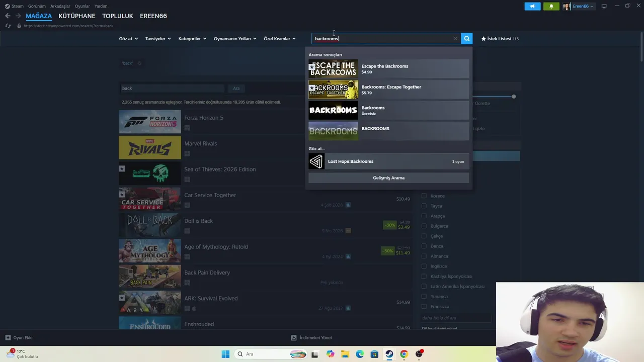This screenshot has width=644, height=362.
Task: Click the back navigation arrow
Action: (8, 16)
